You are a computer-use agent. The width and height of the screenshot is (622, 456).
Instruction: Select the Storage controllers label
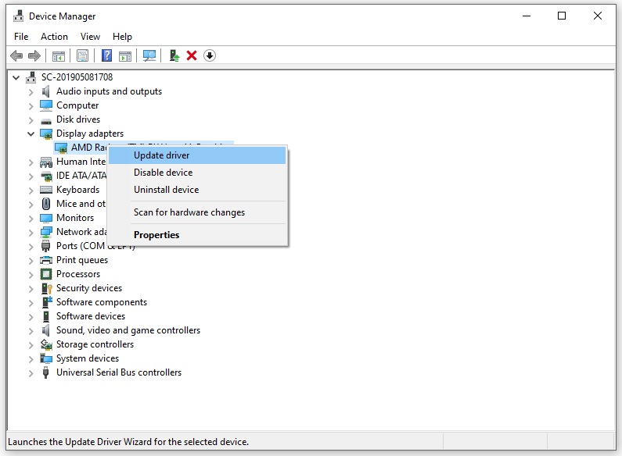pyautogui.click(x=95, y=345)
